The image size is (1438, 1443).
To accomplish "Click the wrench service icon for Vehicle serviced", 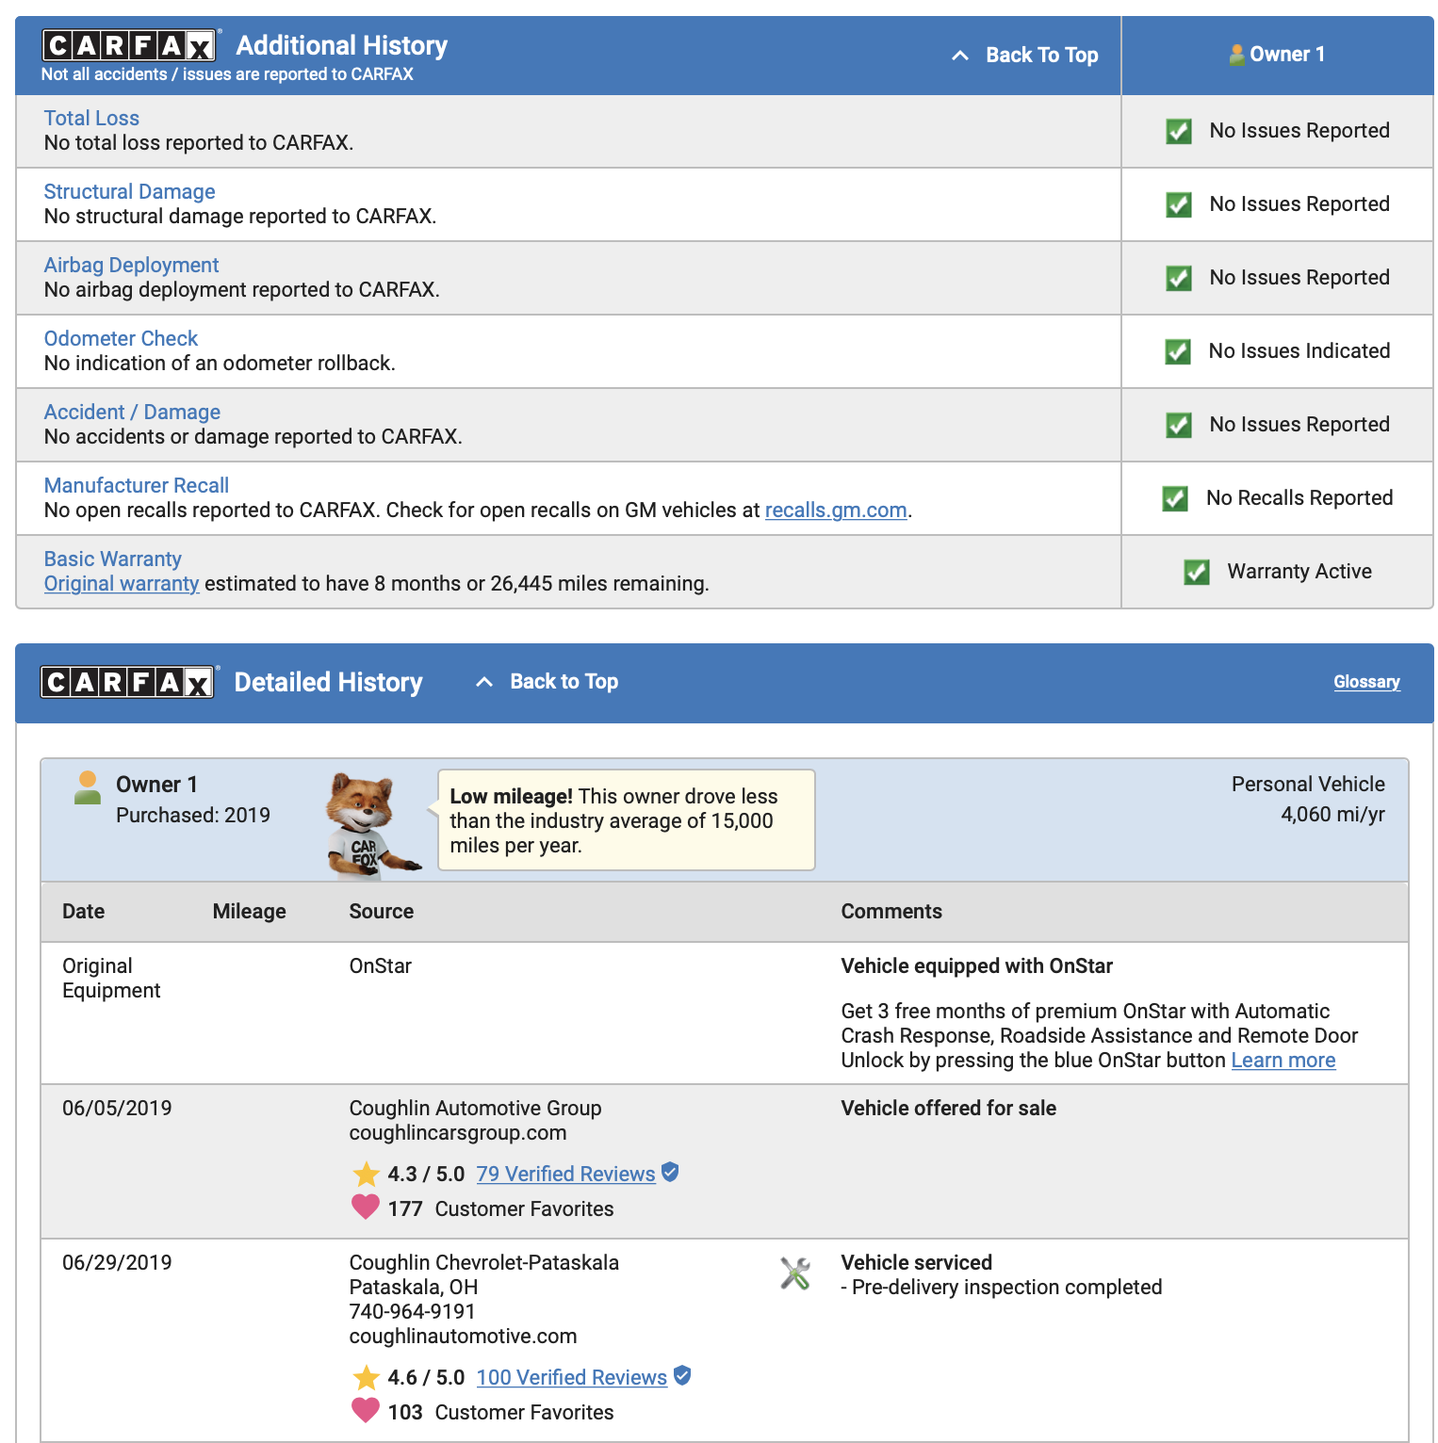I will (795, 1273).
